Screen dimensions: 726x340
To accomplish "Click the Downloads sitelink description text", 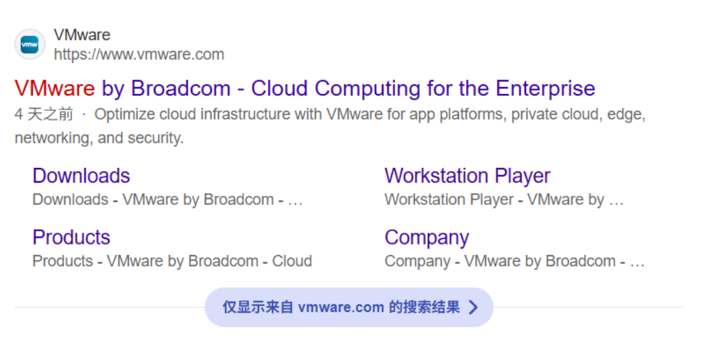I will [167, 200].
